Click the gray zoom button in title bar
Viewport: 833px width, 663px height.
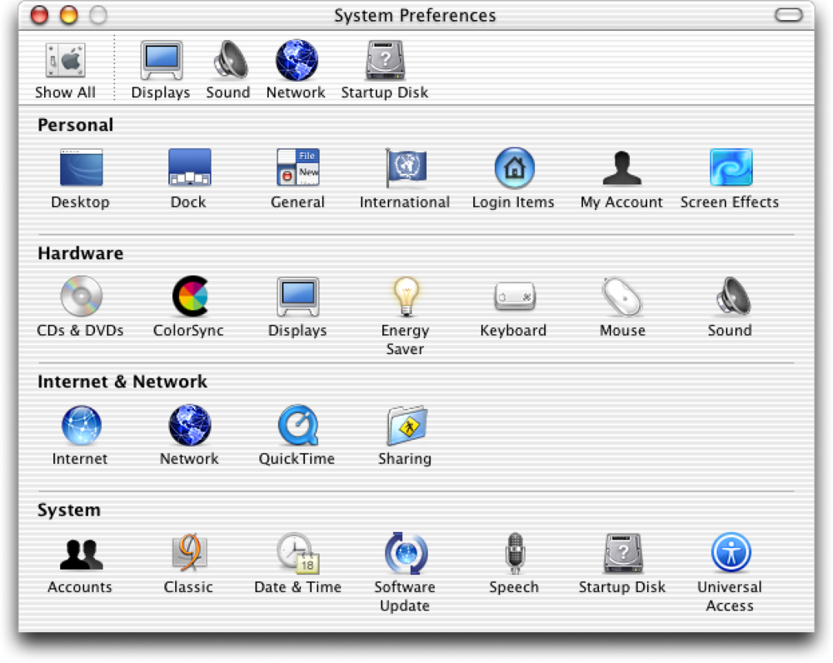point(97,15)
